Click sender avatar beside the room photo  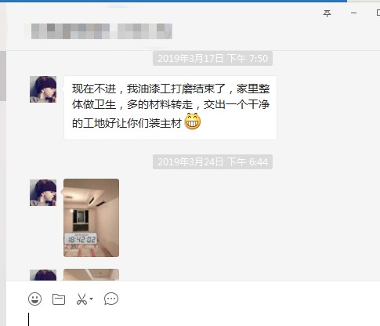(x=43, y=193)
